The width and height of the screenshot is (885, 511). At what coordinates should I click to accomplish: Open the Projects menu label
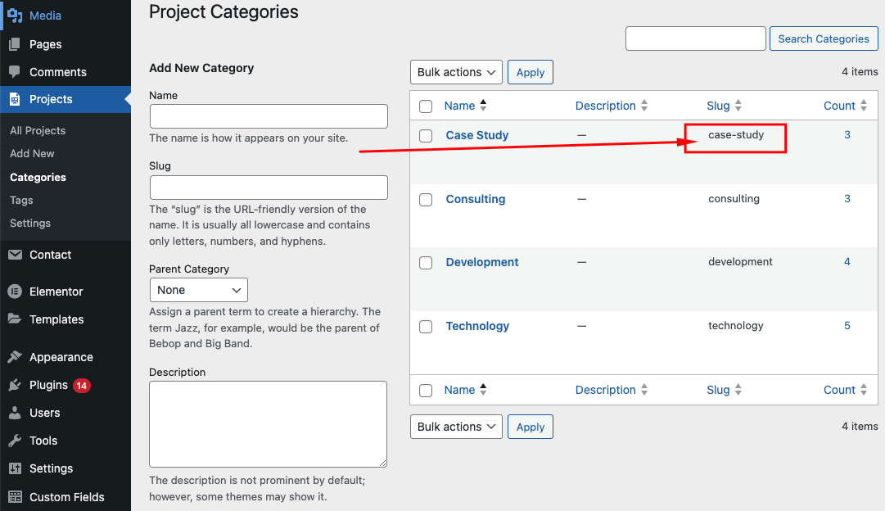point(51,99)
